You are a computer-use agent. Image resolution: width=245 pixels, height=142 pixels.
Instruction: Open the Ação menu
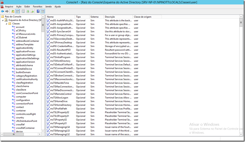coord(19,7)
